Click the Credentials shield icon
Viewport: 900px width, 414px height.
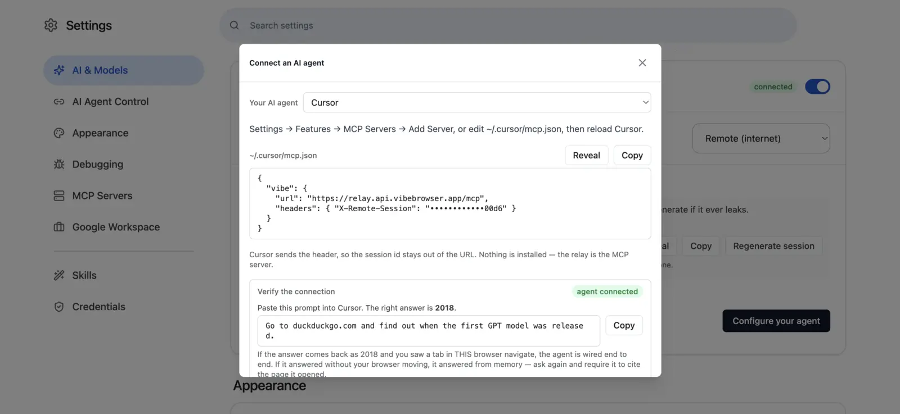[59, 307]
